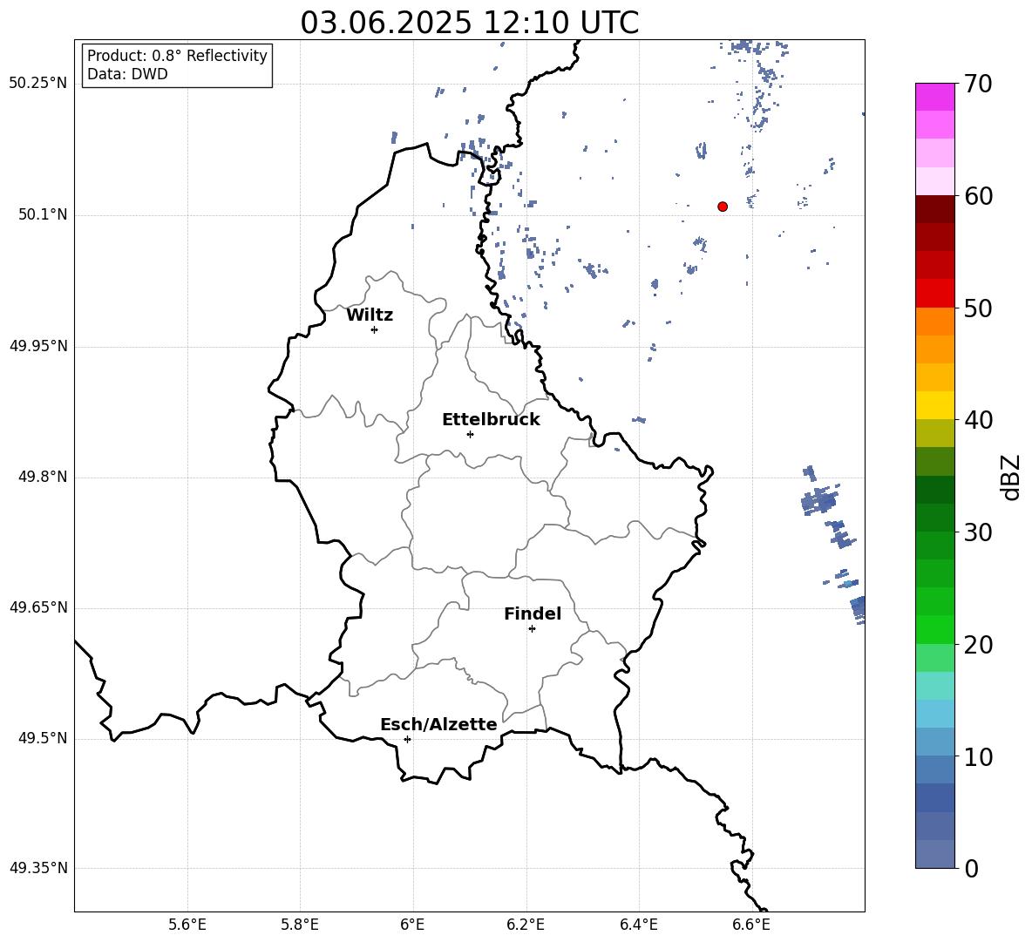Click the 49.5°N latitude label

click(x=43, y=738)
